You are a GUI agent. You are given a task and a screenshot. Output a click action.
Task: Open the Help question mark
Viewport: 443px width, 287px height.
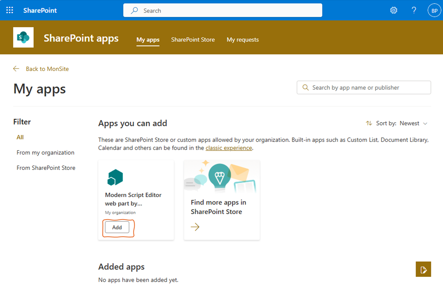[414, 10]
